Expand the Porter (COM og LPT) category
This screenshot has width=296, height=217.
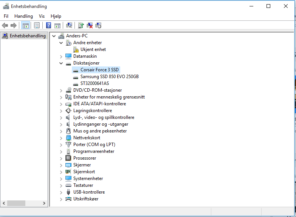tap(61, 145)
